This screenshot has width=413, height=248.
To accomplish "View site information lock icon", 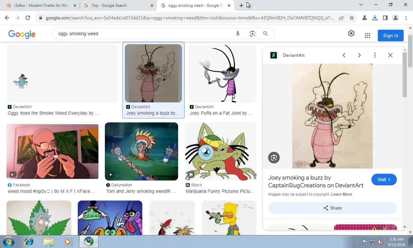I will [40, 18].
